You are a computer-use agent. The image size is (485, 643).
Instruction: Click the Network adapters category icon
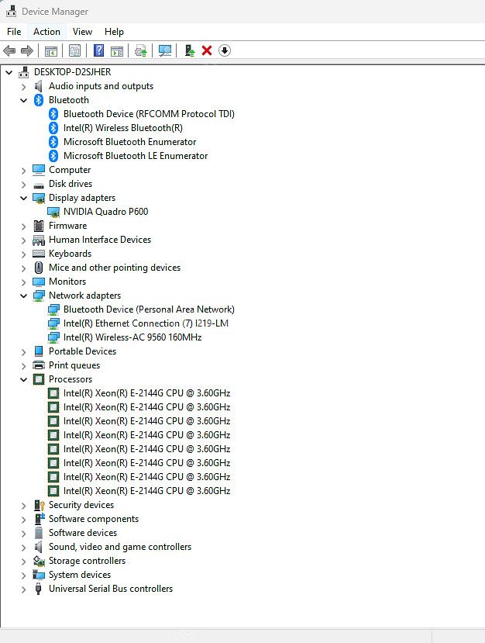39,296
